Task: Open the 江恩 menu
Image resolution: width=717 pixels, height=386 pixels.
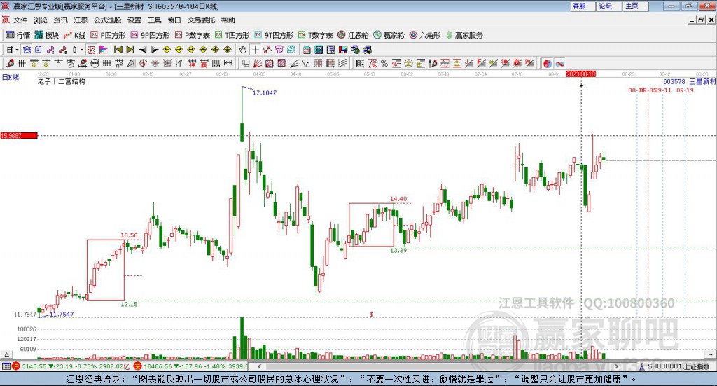Action: [81, 20]
